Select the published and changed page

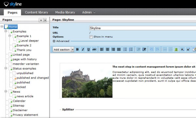tap(33, 78)
